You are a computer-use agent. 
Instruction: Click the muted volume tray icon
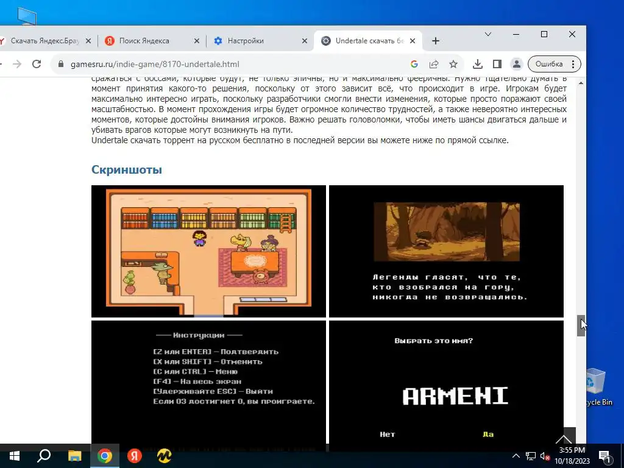[x=545, y=456]
